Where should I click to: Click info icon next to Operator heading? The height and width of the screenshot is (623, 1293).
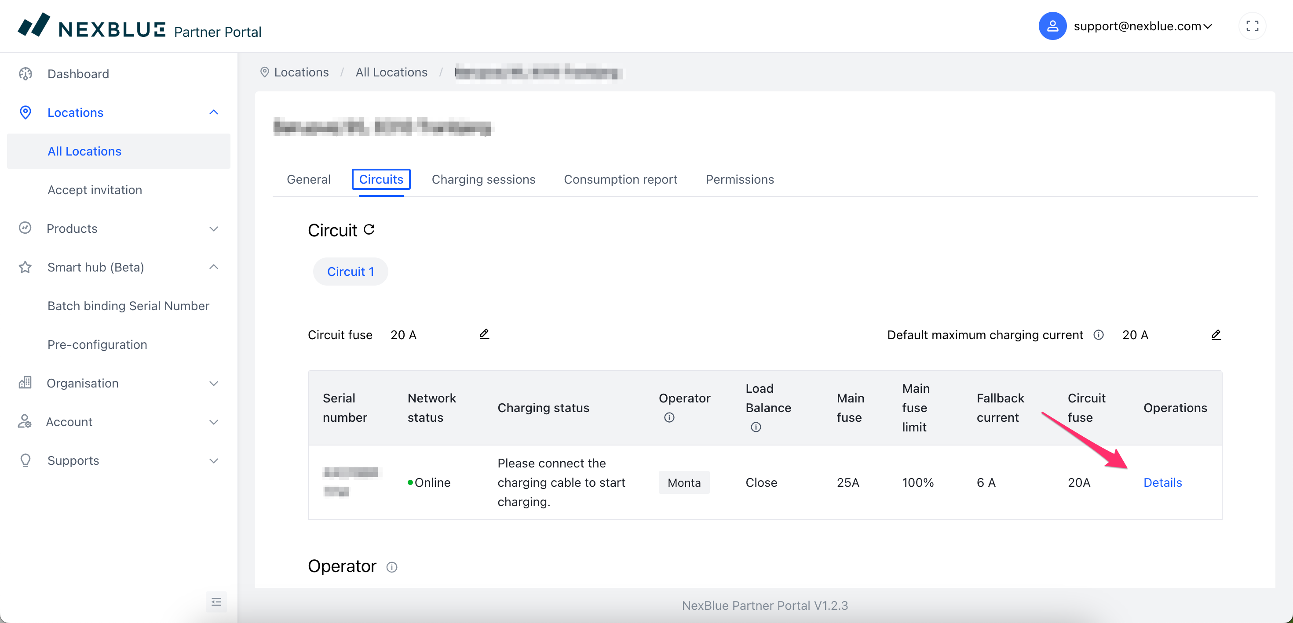point(391,567)
